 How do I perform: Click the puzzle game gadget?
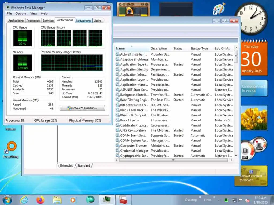pos(133,9)
